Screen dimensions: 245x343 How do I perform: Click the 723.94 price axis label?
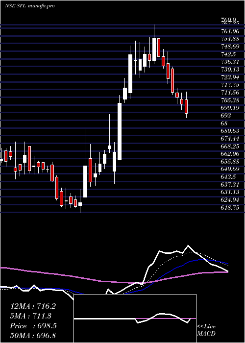(230, 77)
